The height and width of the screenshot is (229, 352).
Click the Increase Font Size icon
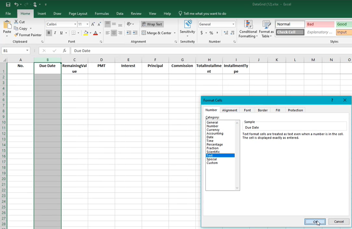[x=93, y=24]
